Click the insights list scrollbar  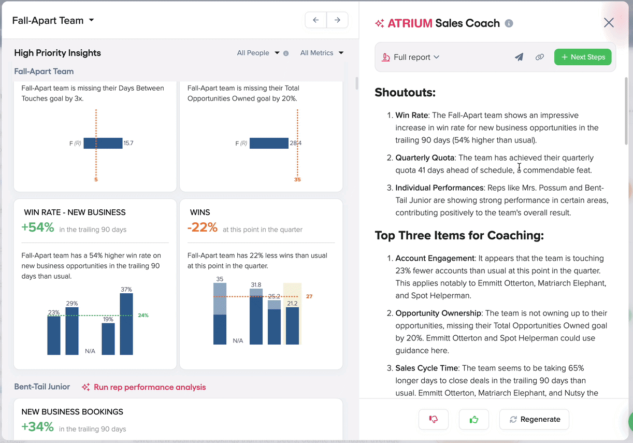point(356,83)
